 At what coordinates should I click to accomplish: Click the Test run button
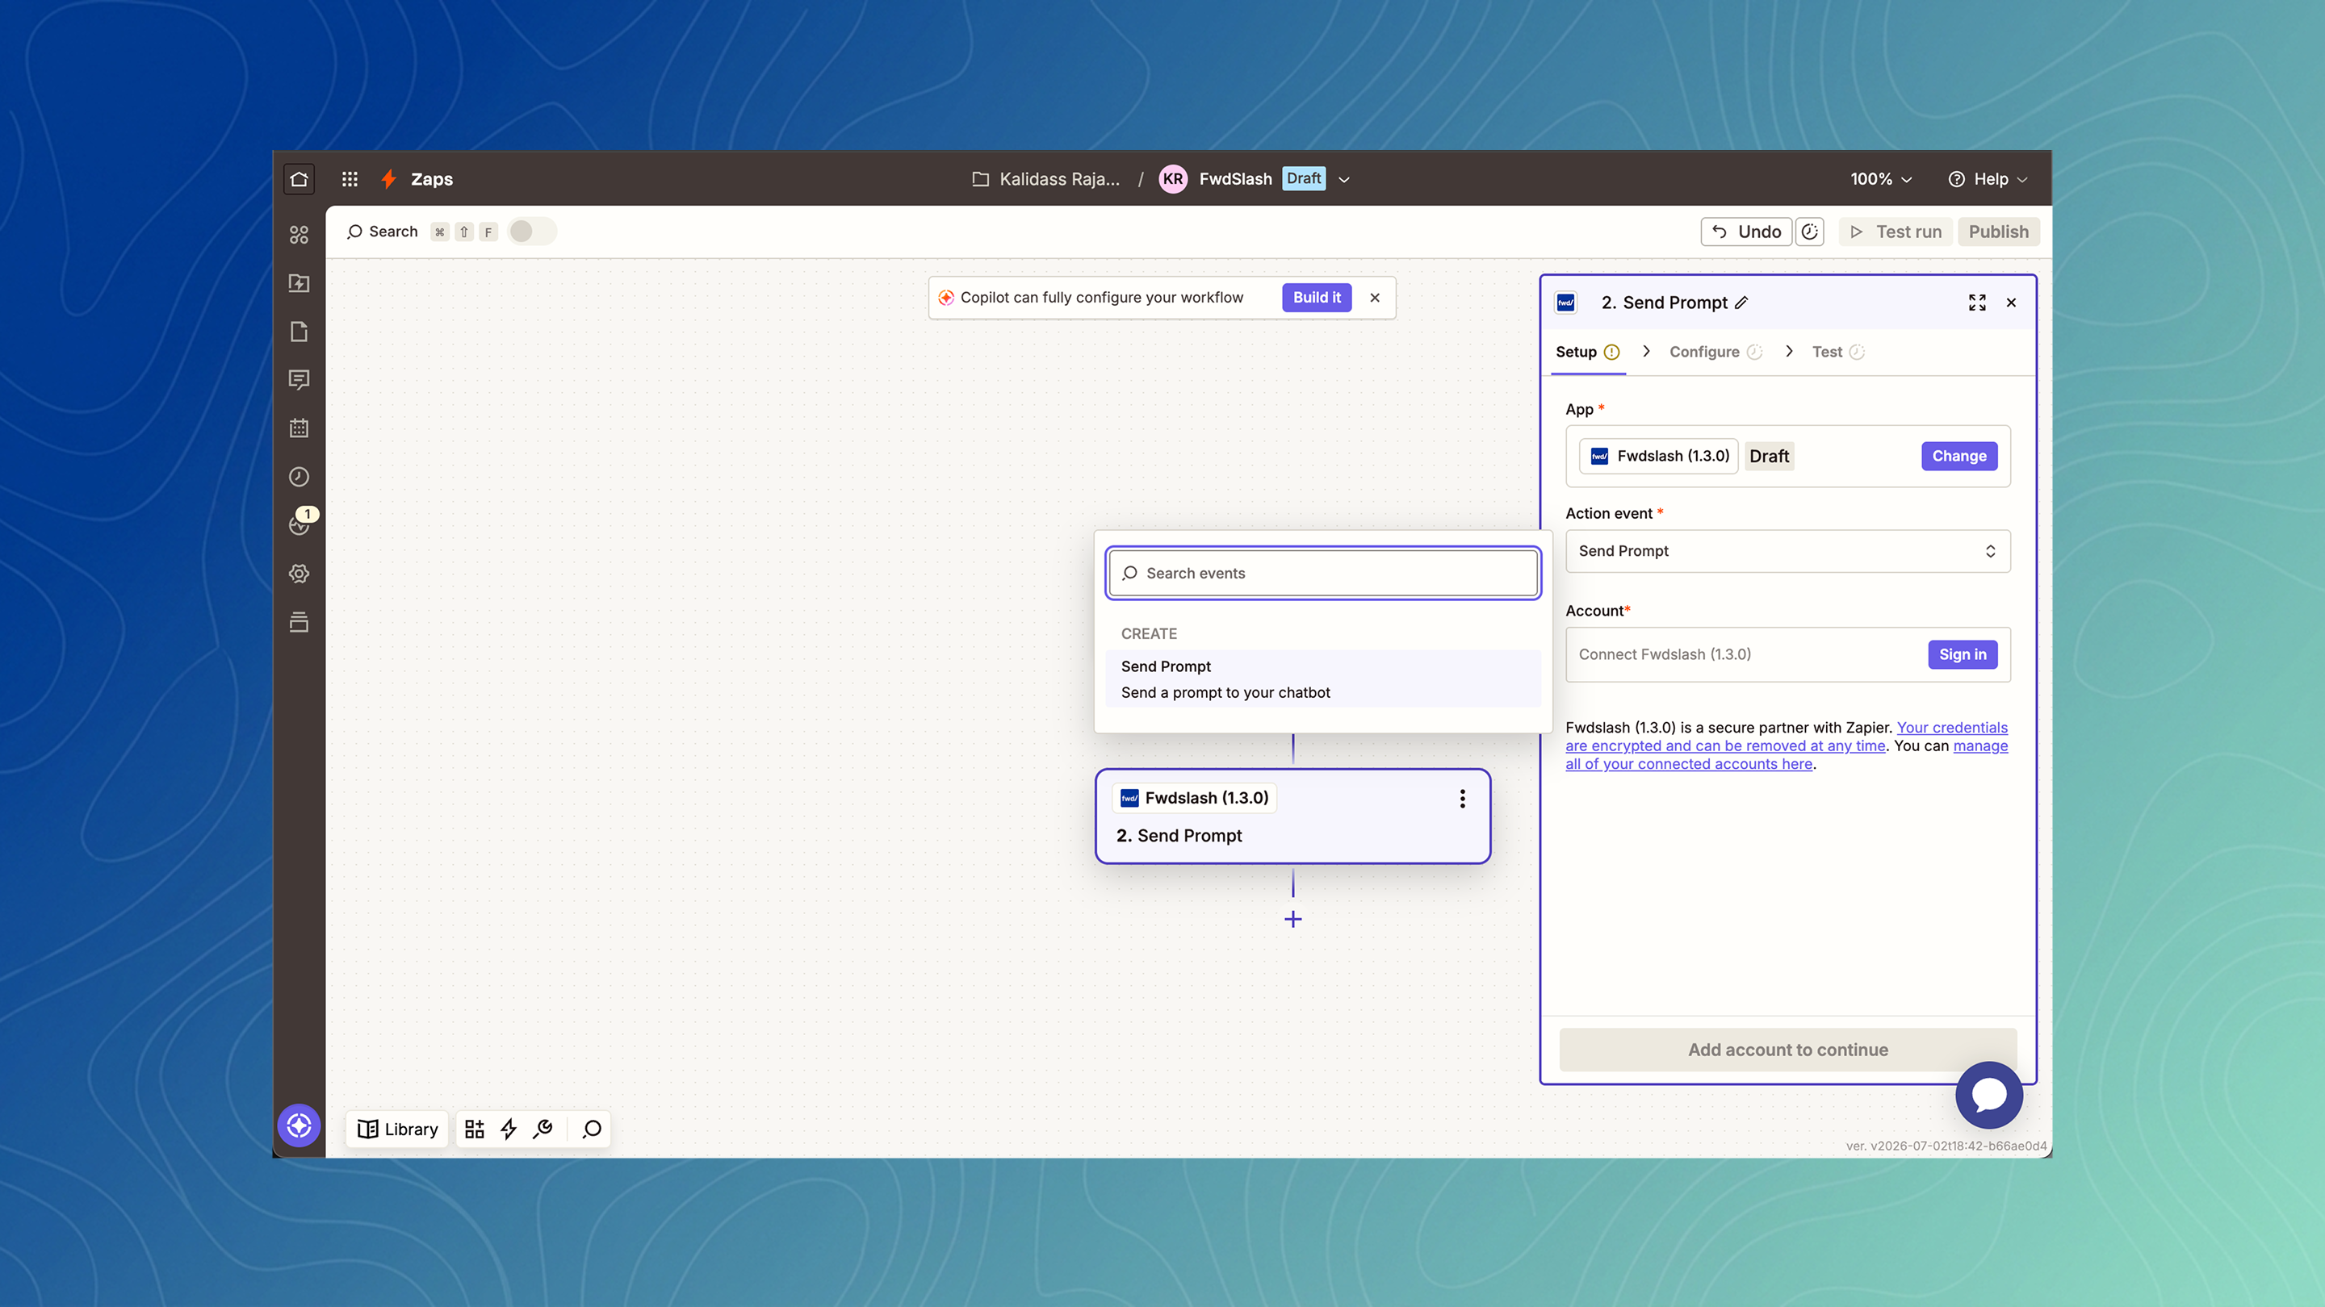(x=1896, y=232)
